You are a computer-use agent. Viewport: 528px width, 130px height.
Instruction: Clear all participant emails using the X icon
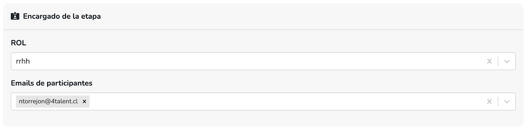point(489,101)
